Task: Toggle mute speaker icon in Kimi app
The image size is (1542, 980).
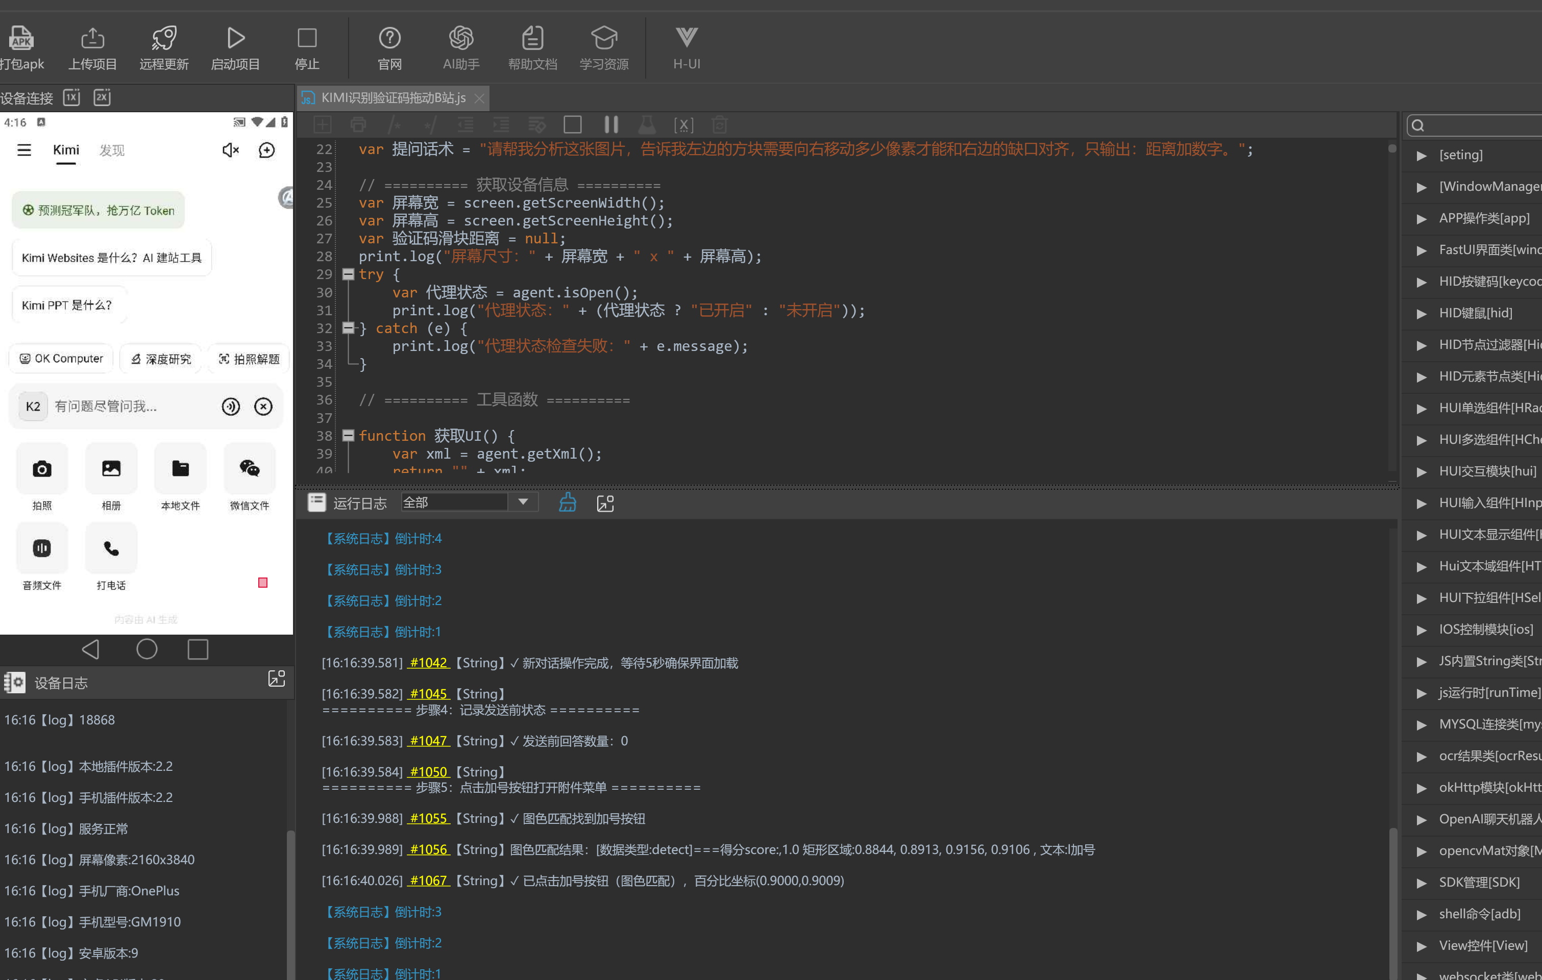Action: pyautogui.click(x=230, y=150)
